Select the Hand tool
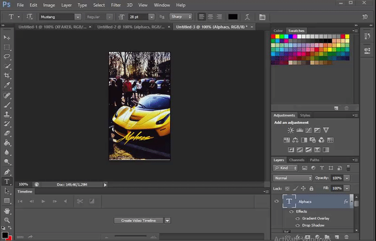Image resolution: width=376 pixels, height=241 pixels. point(7,211)
